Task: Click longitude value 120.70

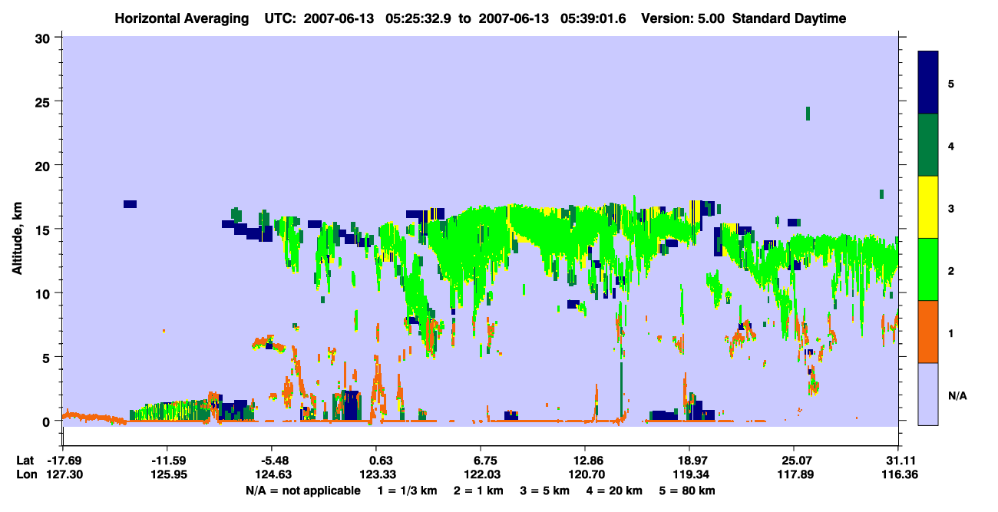Action: click(585, 474)
